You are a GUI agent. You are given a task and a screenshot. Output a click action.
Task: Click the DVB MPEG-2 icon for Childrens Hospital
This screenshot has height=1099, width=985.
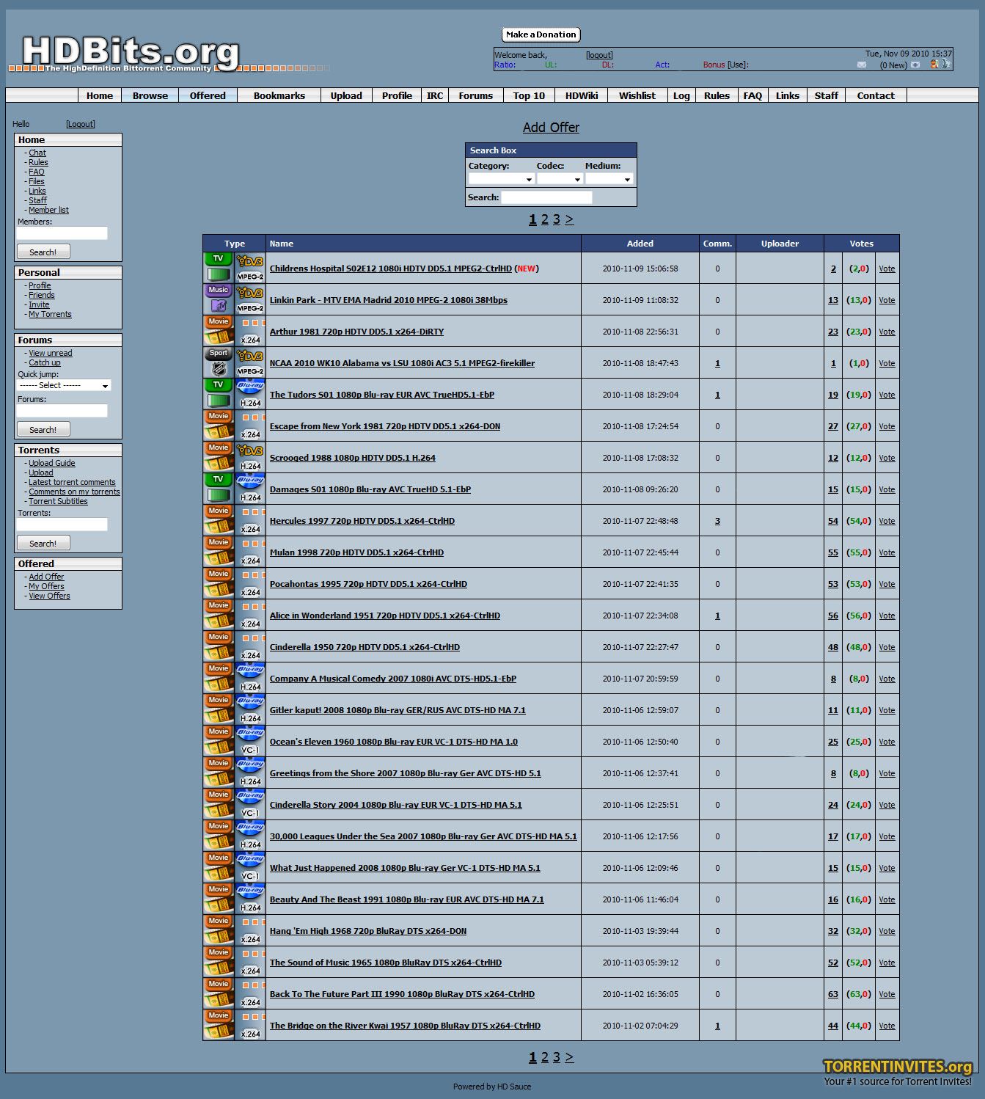(250, 268)
